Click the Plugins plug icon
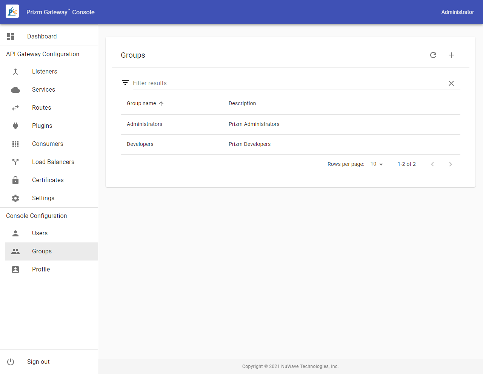The image size is (483, 374). click(15, 126)
